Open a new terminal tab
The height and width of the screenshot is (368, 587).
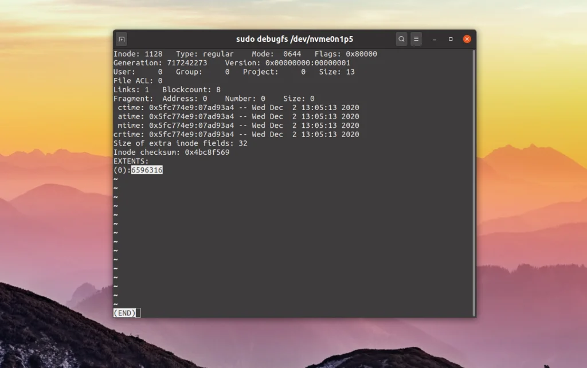coord(121,38)
